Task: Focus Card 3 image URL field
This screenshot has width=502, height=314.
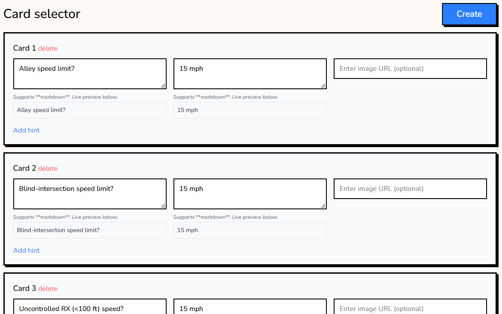Action: tap(410, 307)
